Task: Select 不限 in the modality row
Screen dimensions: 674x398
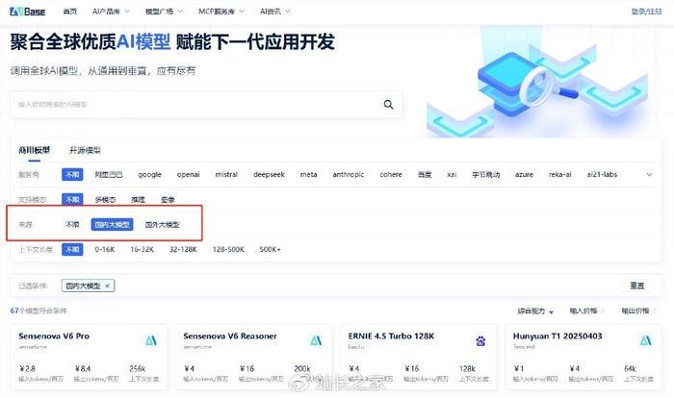Action: (72, 200)
